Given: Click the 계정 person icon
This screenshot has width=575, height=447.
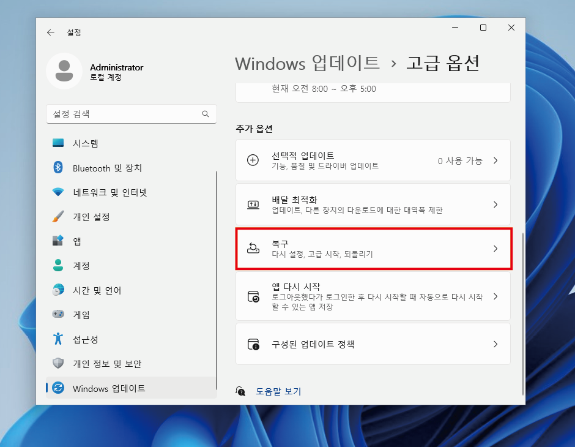Looking at the screenshot, I should point(58,265).
